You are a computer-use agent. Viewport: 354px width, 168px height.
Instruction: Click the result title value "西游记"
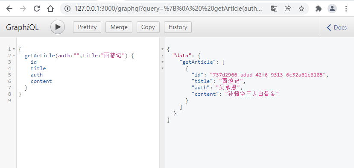coord(231,81)
